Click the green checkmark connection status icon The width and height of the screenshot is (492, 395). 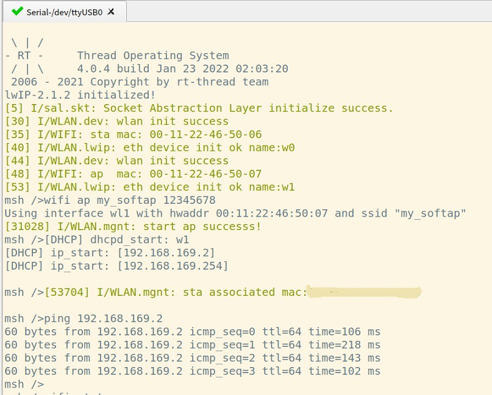pos(17,11)
